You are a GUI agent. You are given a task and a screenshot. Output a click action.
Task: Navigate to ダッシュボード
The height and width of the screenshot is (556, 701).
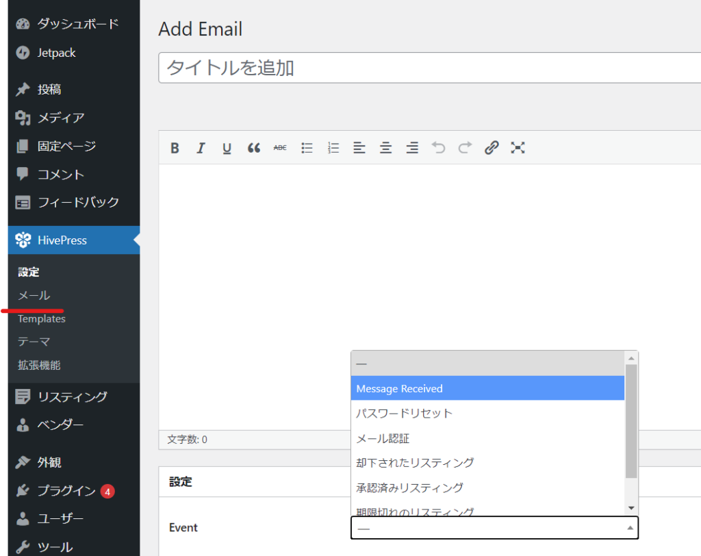click(77, 24)
